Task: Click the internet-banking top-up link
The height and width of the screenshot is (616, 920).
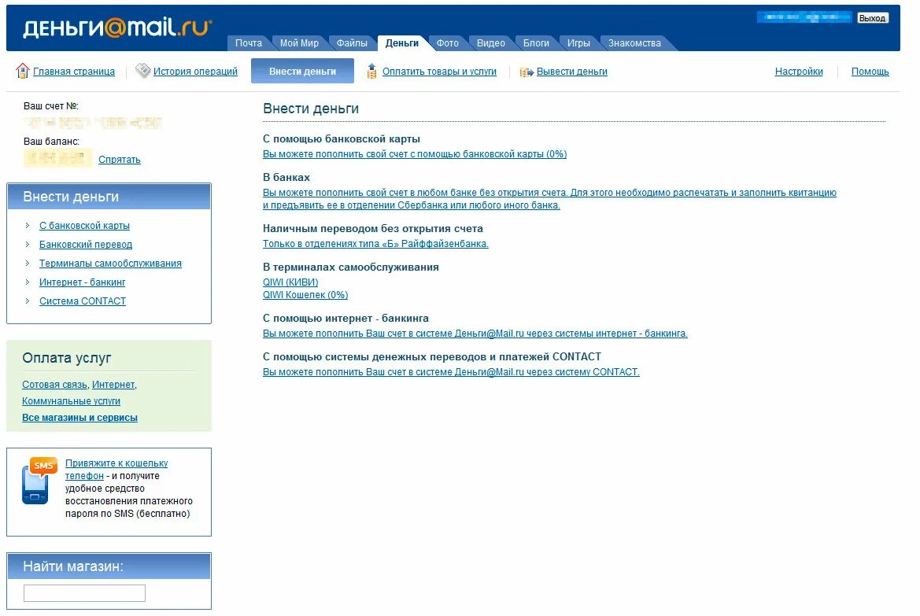Action: 475,334
